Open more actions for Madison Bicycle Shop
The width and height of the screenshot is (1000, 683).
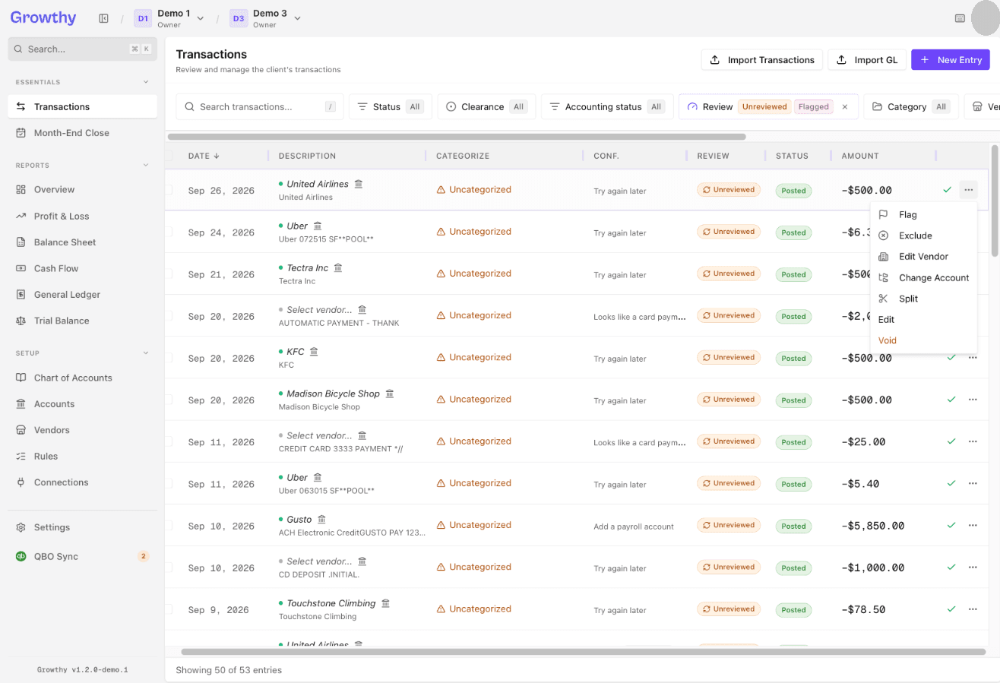[973, 399]
